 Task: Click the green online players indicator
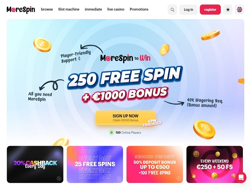(x=111, y=132)
